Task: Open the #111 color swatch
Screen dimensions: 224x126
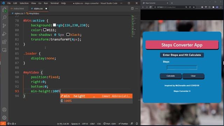Action: 45,30
